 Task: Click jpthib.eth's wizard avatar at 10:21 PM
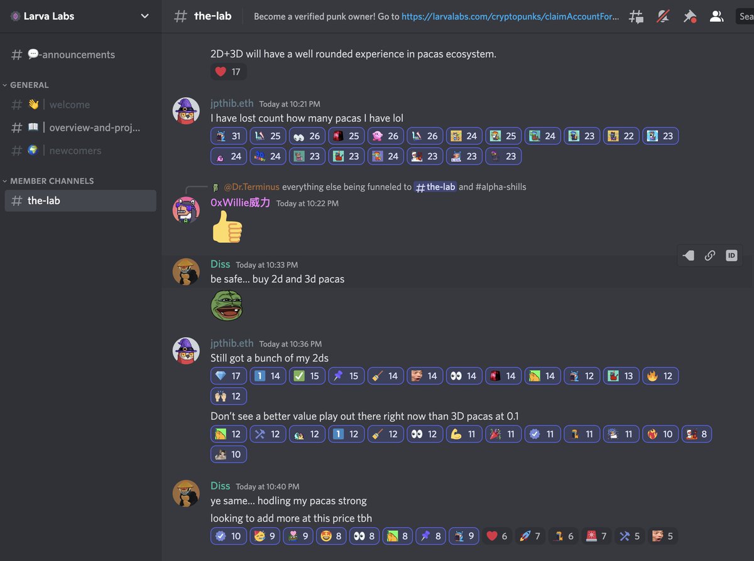click(x=186, y=111)
